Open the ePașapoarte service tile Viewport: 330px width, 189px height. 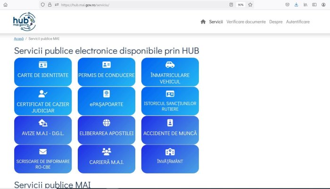pos(107,101)
